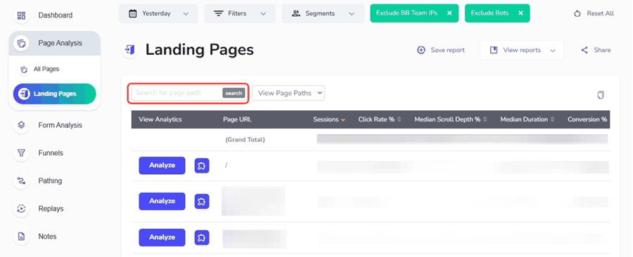This screenshot has width=633, height=257.
Task: Focus the Search for page path field
Action: coord(177,93)
